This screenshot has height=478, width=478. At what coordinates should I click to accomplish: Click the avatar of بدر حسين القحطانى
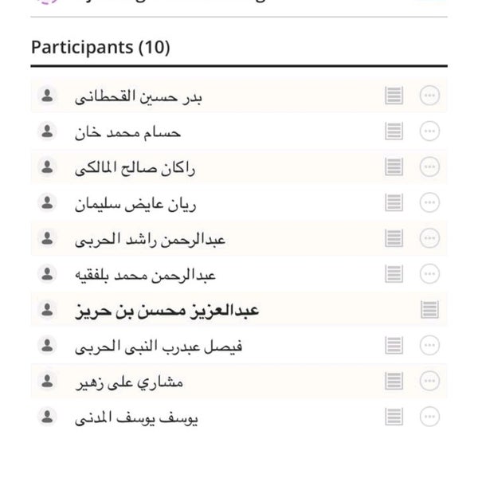pyautogui.click(x=47, y=96)
